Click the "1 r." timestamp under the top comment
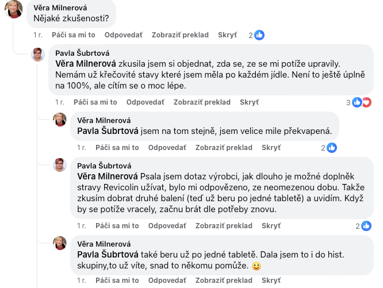383x288 pixels. tap(38, 35)
